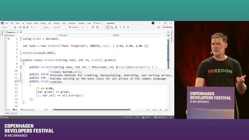Click WriteLine call on line 5
The height and width of the screenshot is (140, 249).
(30, 53)
